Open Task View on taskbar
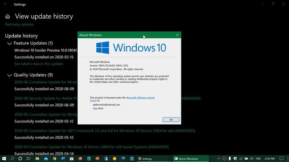 [x=28, y=158]
